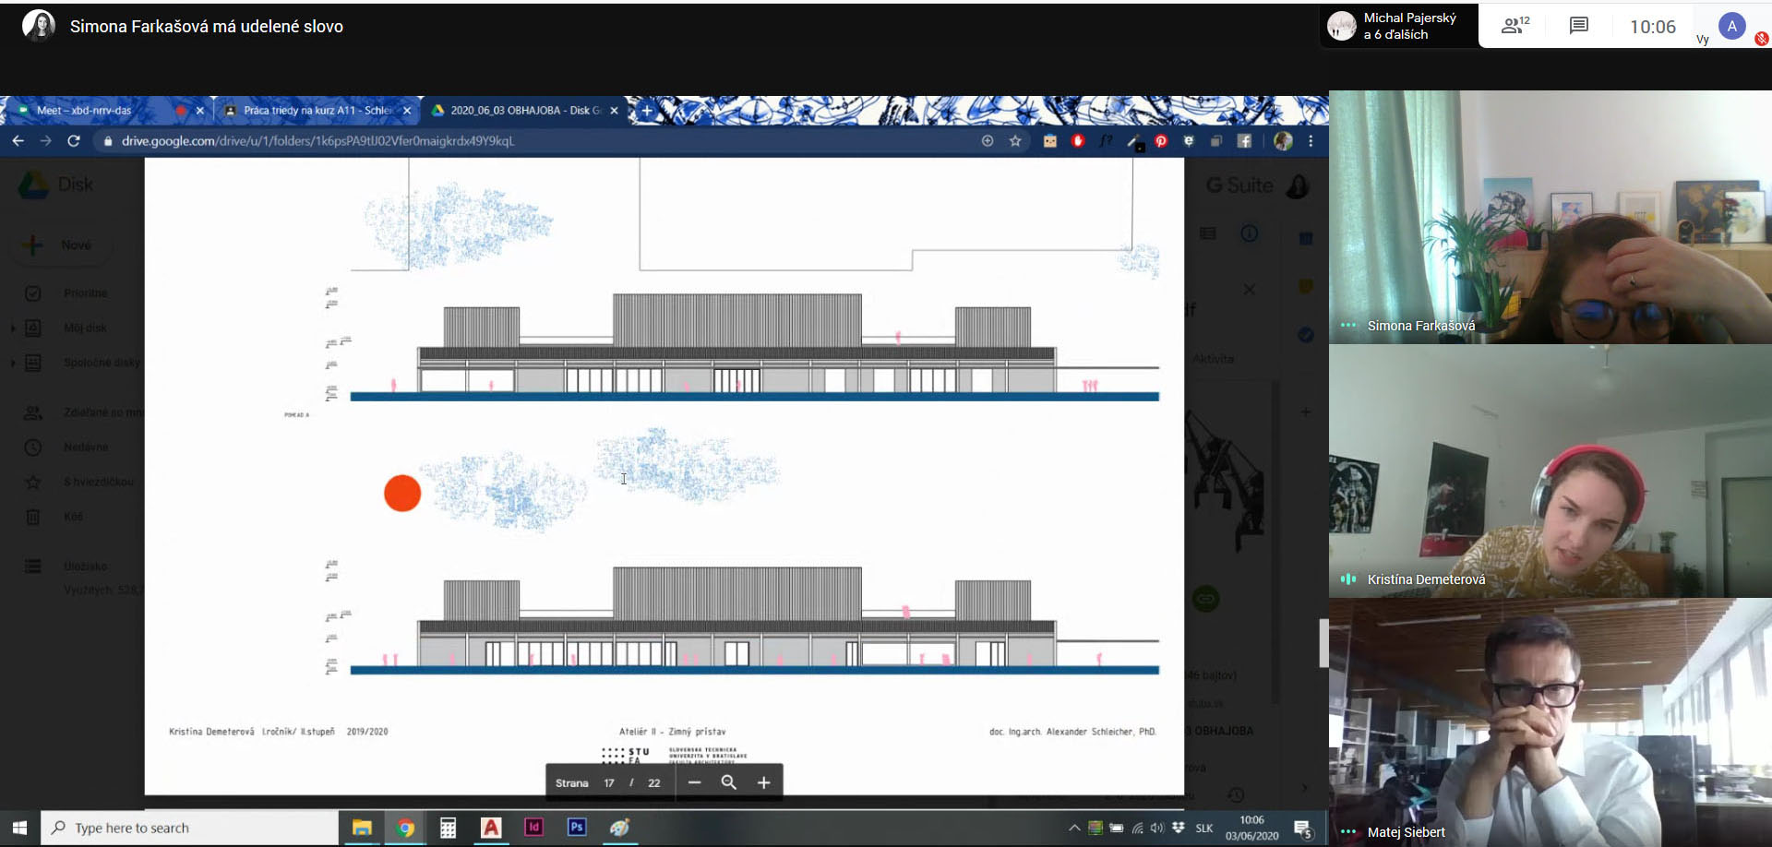Screen dimensions: 1772x847
Task: Open the Chrome three-dot menu
Action: 1311,141
